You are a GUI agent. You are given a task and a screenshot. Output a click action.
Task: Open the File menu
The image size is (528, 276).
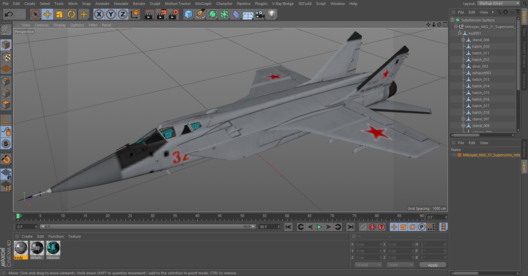tap(6, 4)
